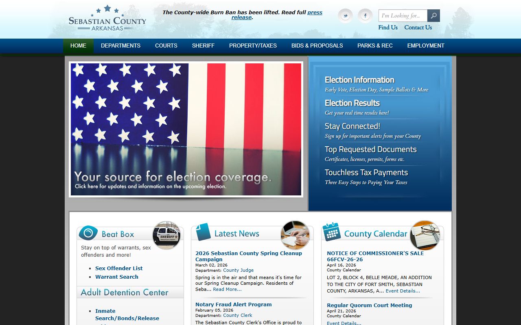Open the Contact Us link
This screenshot has width=521, height=325.
pyautogui.click(x=418, y=28)
